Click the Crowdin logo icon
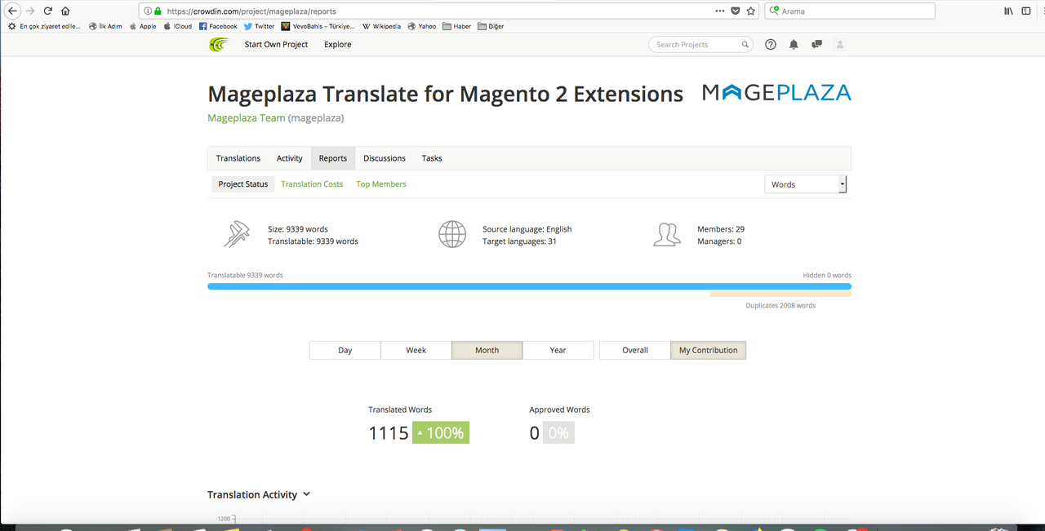The image size is (1045, 531). pyautogui.click(x=218, y=44)
